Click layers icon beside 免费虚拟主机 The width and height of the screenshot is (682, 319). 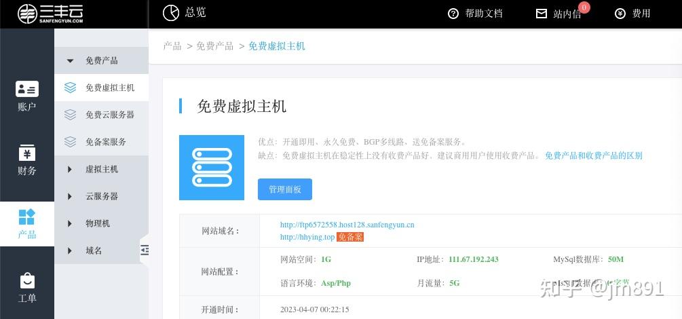pyautogui.click(x=70, y=88)
